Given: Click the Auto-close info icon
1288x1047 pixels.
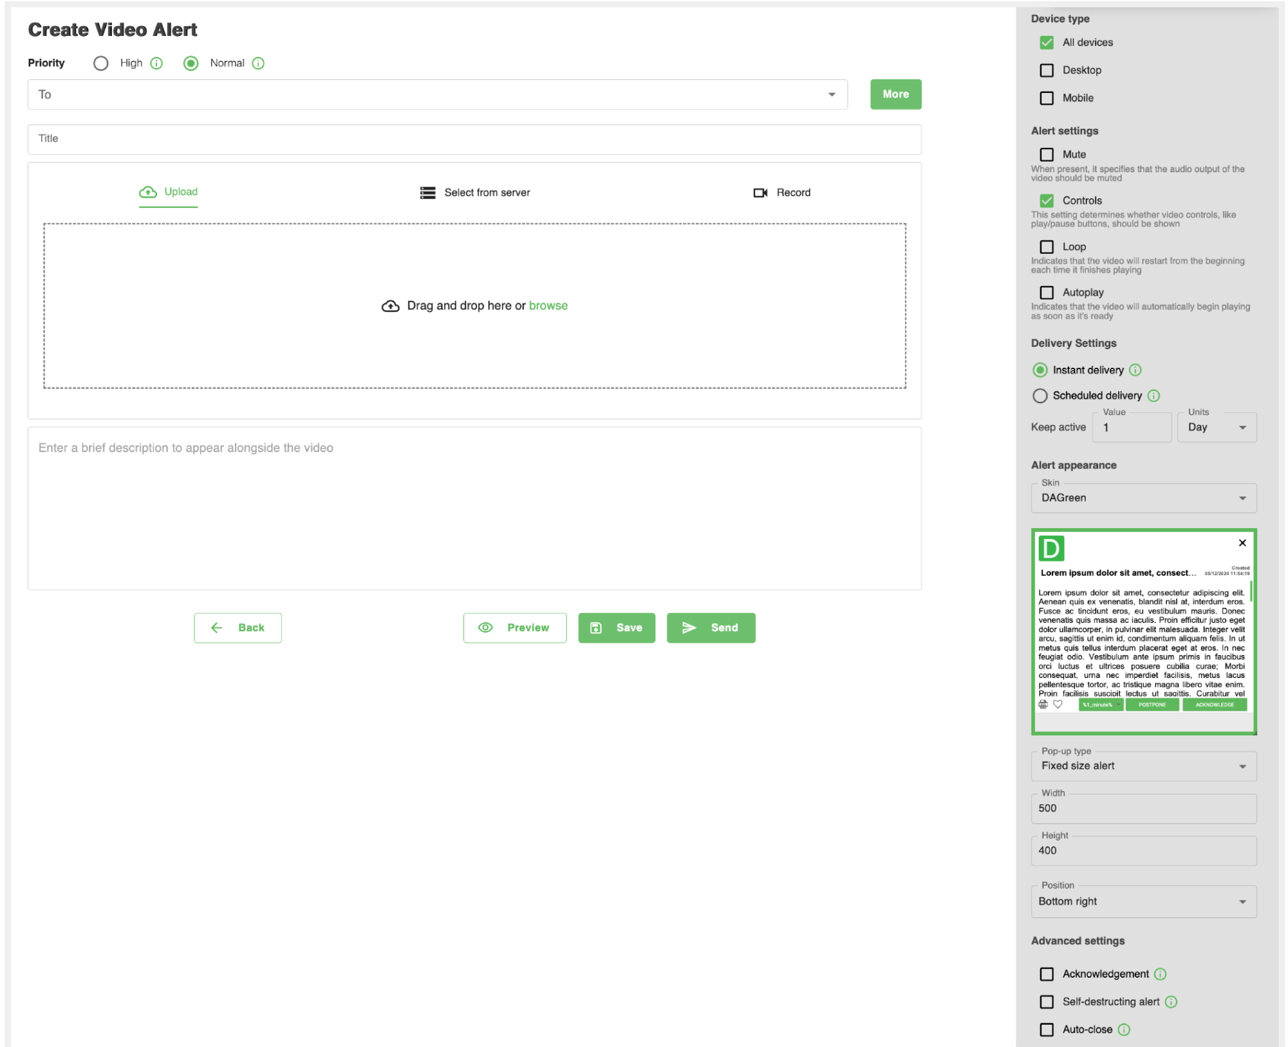Looking at the screenshot, I should [1124, 1030].
